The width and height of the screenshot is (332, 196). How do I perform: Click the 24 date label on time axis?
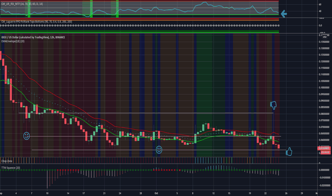click(x=120, y=193)
